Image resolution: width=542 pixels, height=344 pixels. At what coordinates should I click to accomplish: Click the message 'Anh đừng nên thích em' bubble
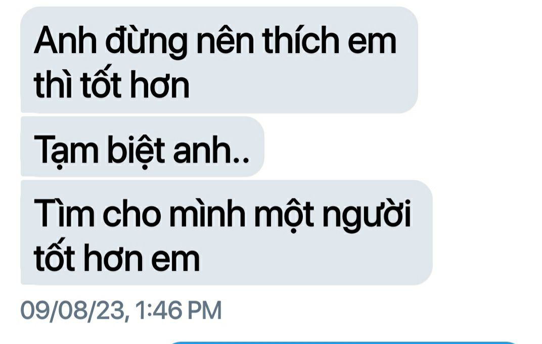219,60
